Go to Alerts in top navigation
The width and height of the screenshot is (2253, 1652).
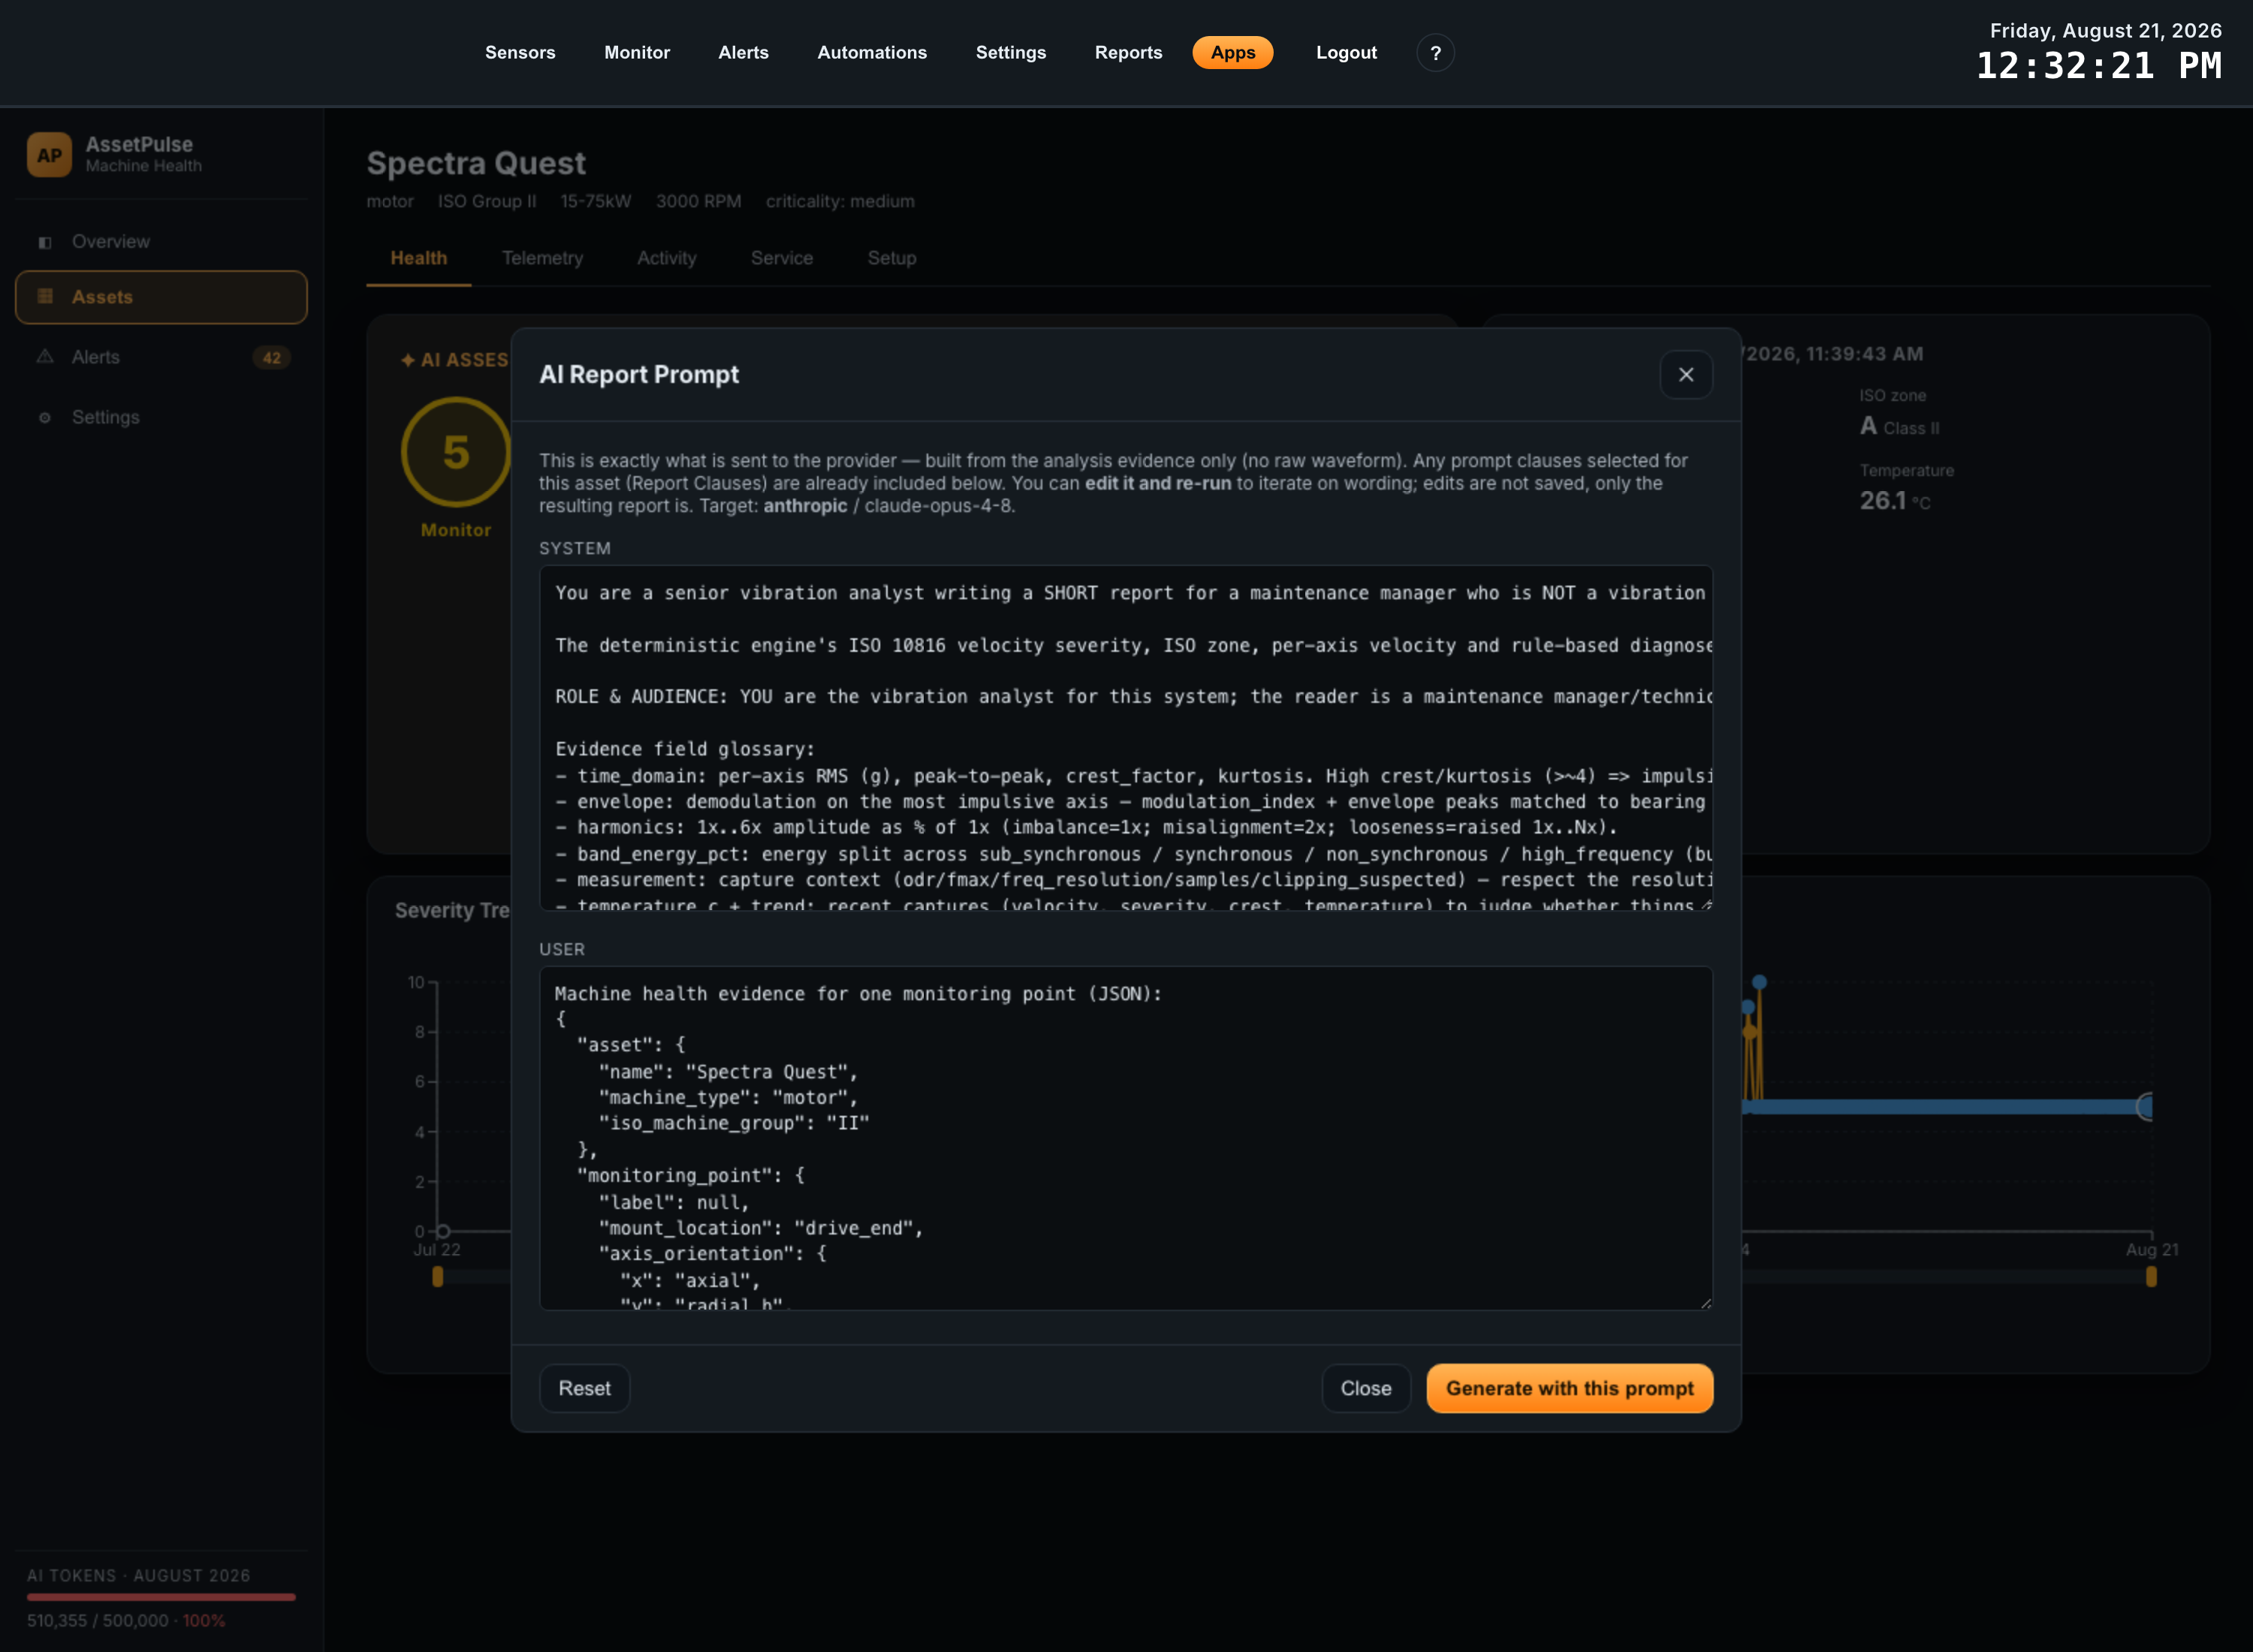click(x=743, y=53)
